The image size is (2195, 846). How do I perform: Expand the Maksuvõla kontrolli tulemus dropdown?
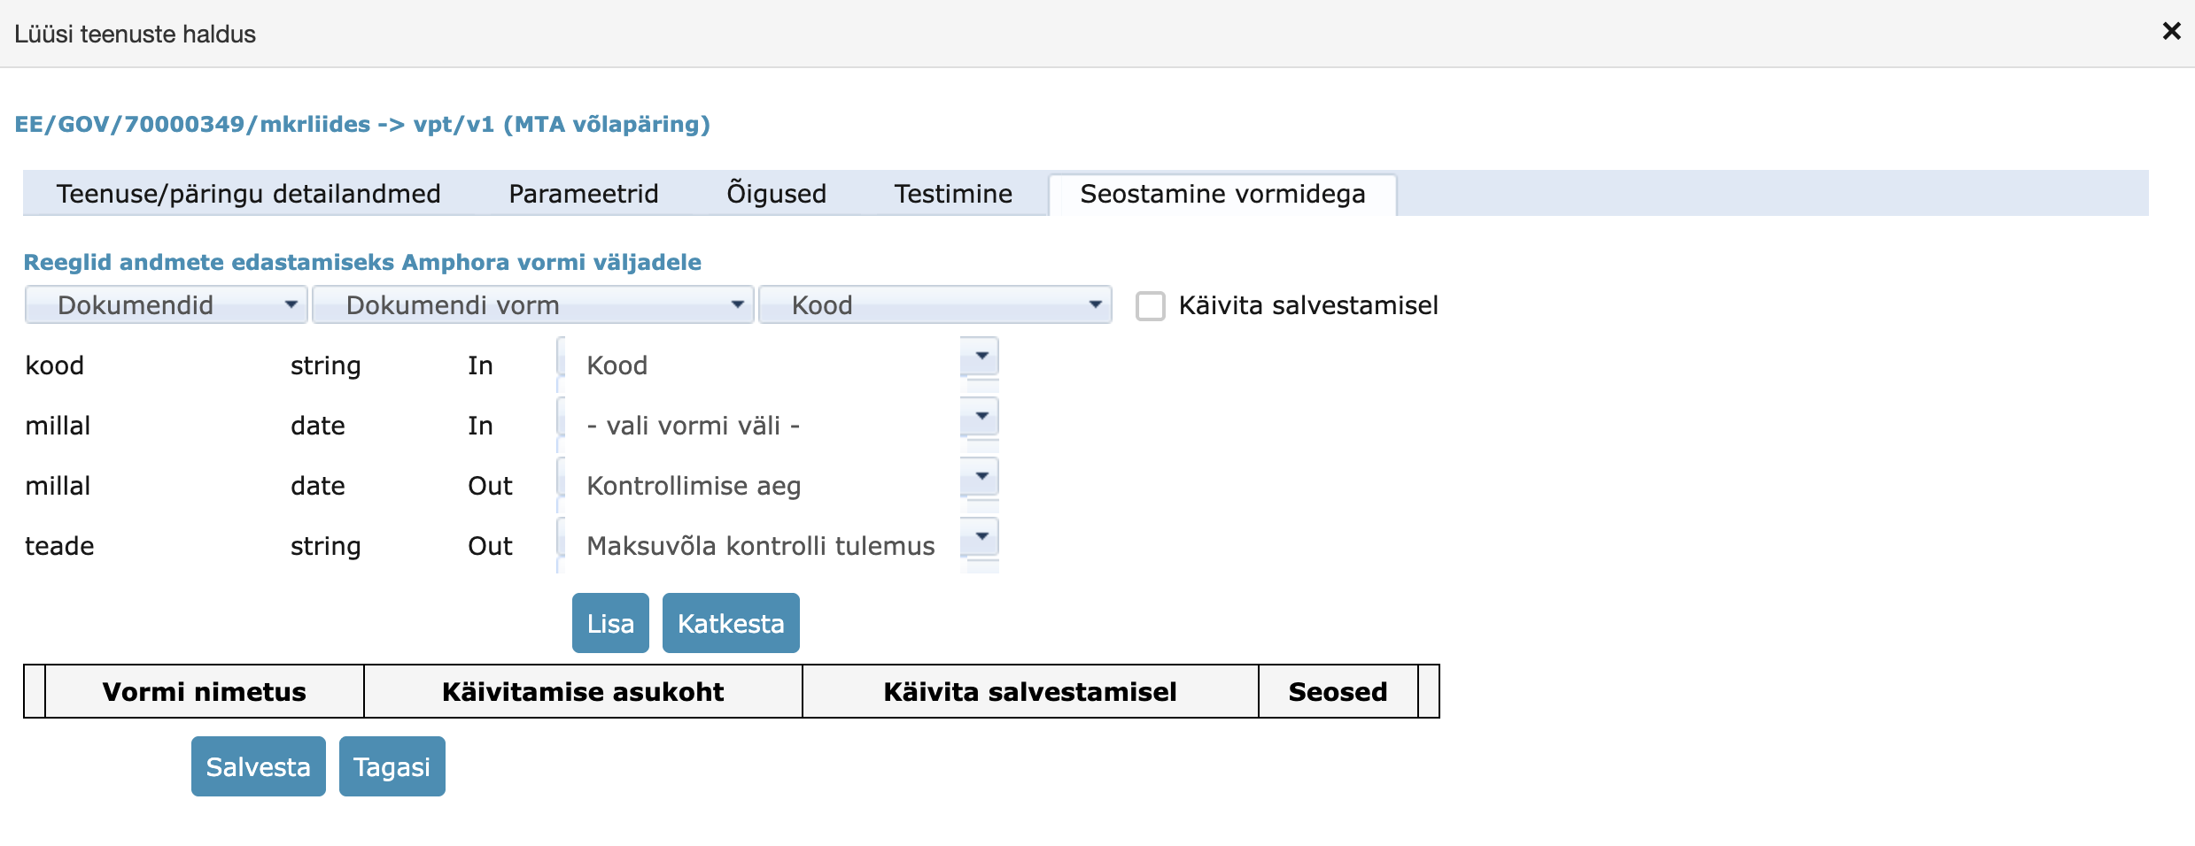point(980,537)
